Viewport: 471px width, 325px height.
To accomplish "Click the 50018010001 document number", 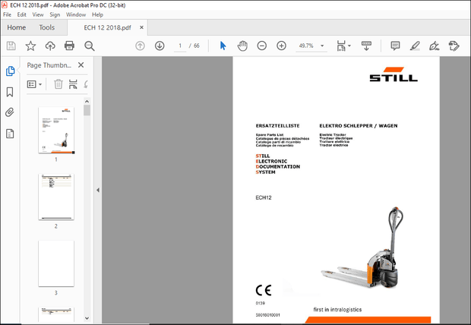I will [267, 315].
